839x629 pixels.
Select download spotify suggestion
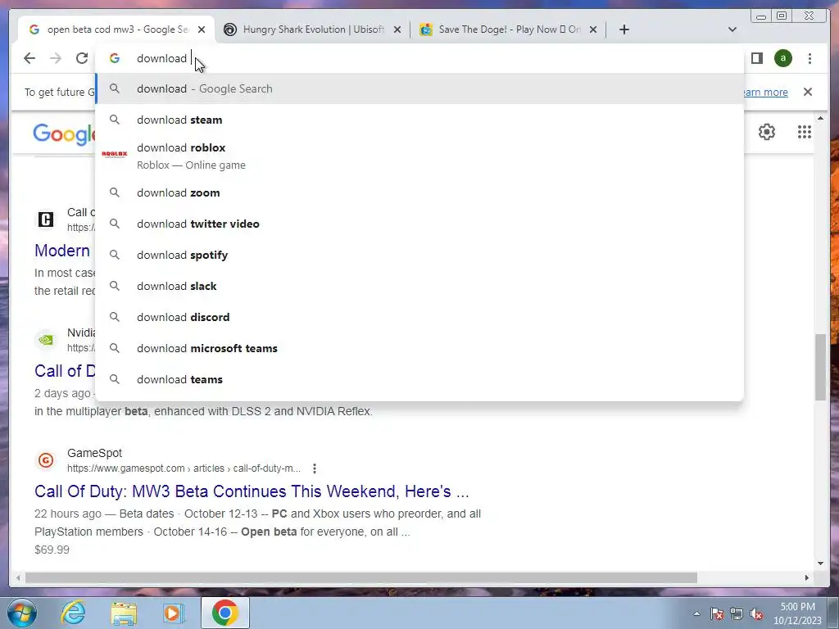tap(419, 255)
